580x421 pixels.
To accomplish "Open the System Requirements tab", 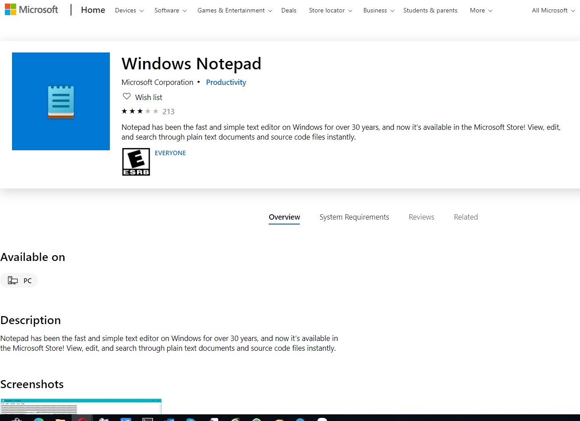I will (354, 217).
